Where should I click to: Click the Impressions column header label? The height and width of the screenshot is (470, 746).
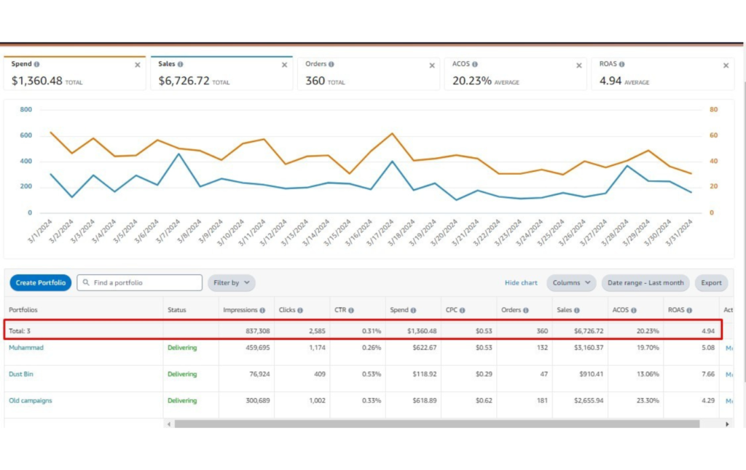pyautogui.click(x=240, y=310)
